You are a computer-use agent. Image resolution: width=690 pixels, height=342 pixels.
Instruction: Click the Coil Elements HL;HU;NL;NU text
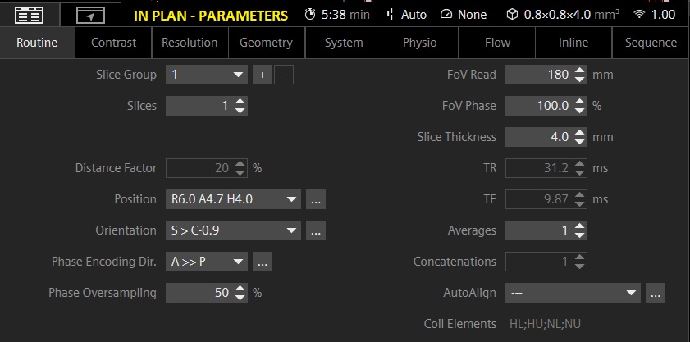(x=545, y=325)
